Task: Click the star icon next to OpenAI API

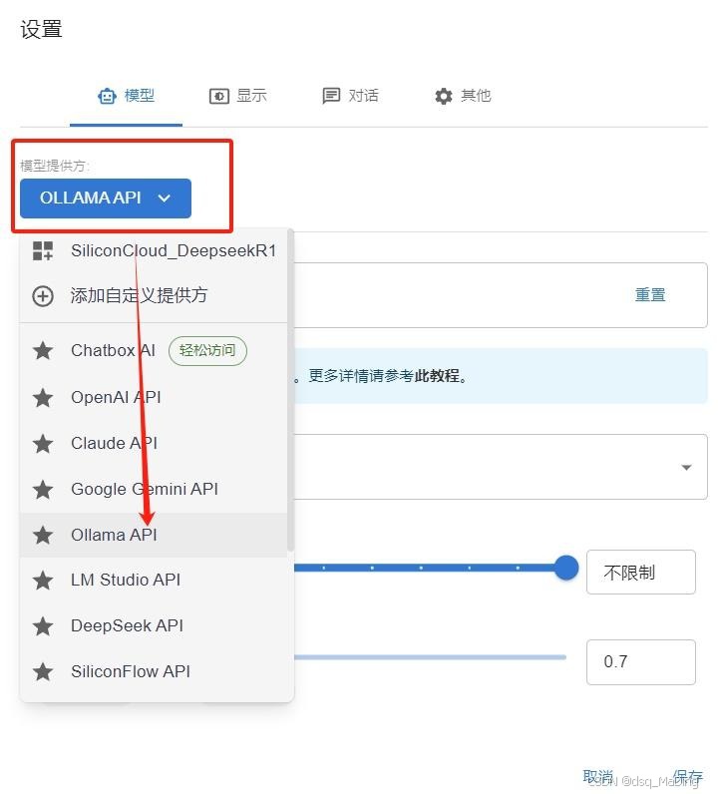Action: click(x=43, y=398)
